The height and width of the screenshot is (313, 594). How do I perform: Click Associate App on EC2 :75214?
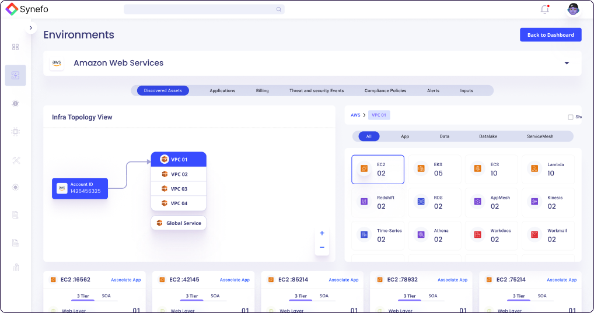pos(562,280)
